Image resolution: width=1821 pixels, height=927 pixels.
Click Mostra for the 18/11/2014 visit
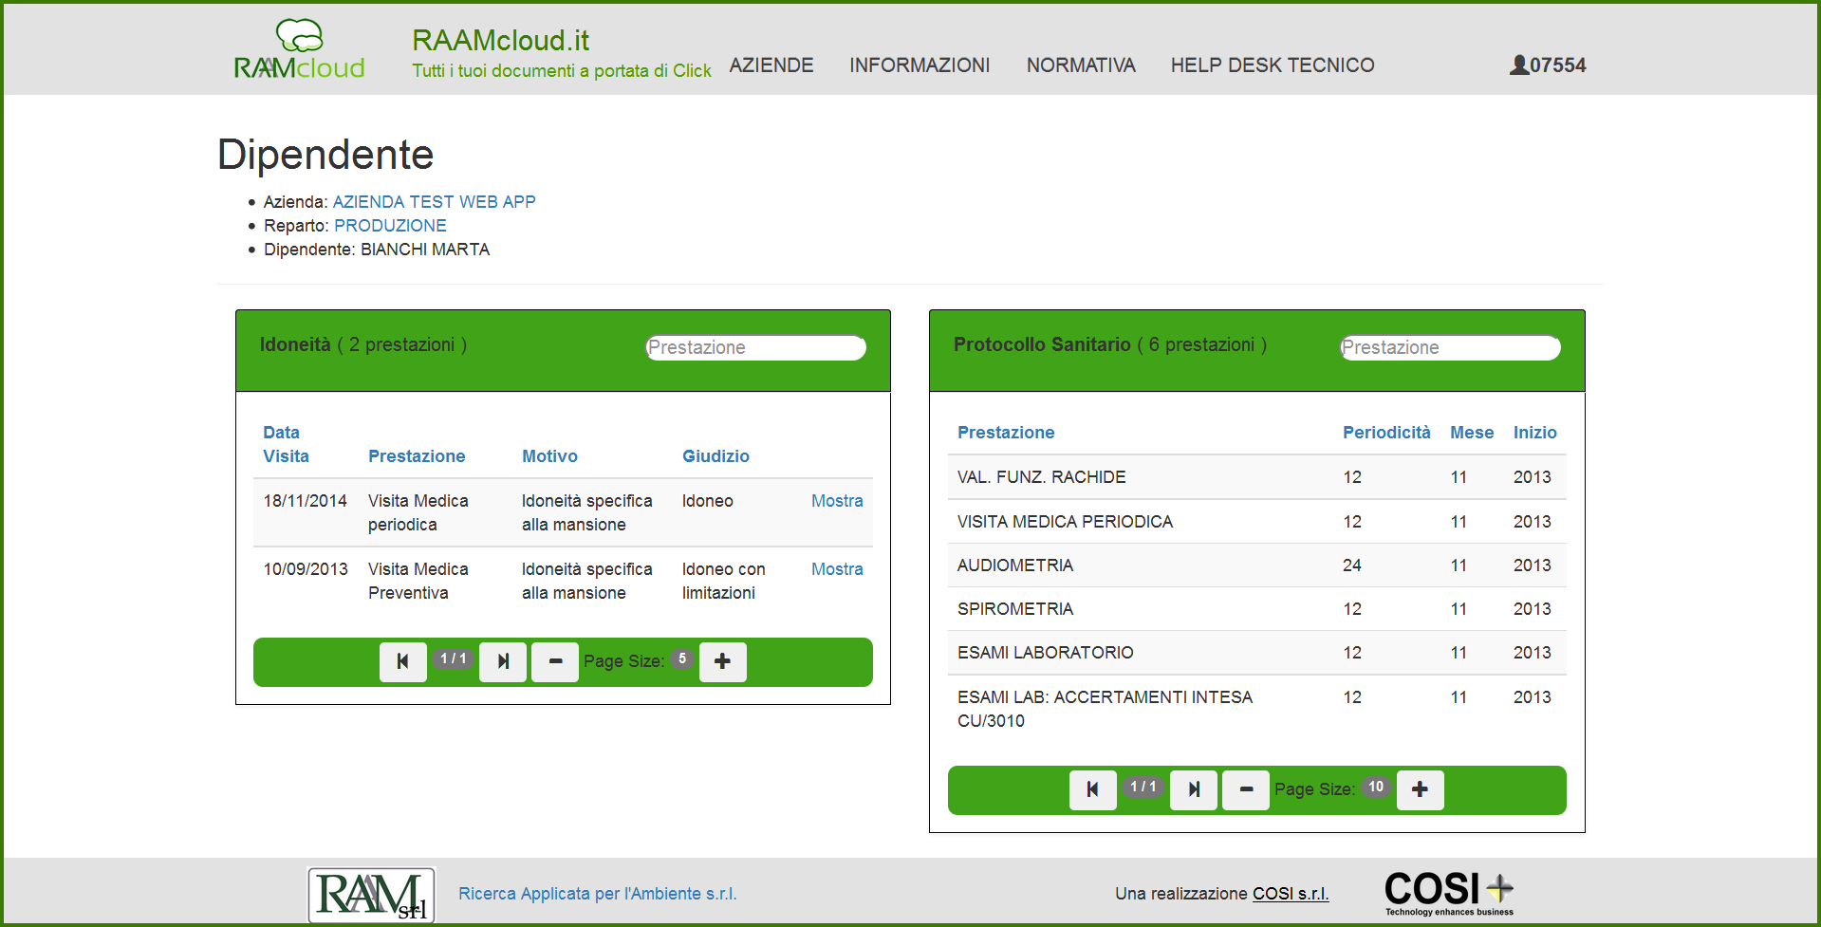[837, 501]
